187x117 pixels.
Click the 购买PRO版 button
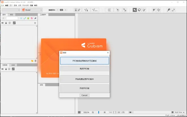pos(84,69)
